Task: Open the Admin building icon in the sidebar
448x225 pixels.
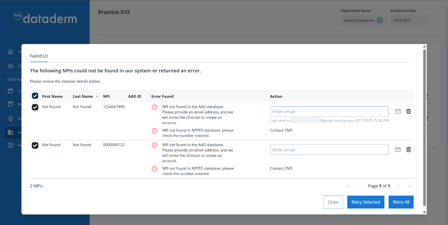Action: [10, 132]
